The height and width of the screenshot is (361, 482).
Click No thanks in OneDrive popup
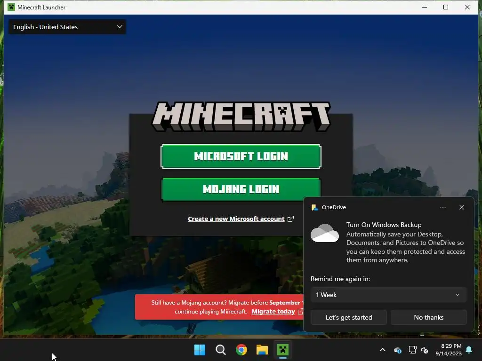click(x=428, y=317)
